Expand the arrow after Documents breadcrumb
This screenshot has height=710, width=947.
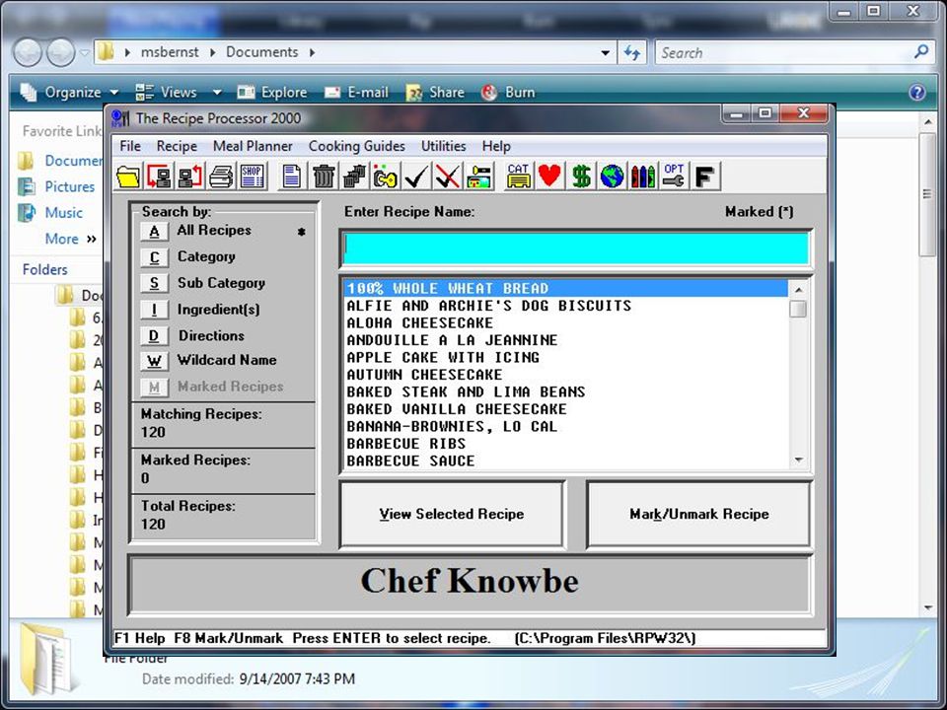(313, 52)
